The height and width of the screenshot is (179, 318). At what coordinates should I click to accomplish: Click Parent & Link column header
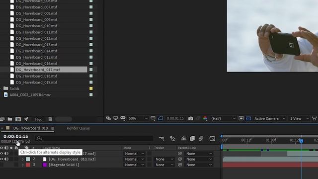[x=187, y=148]
